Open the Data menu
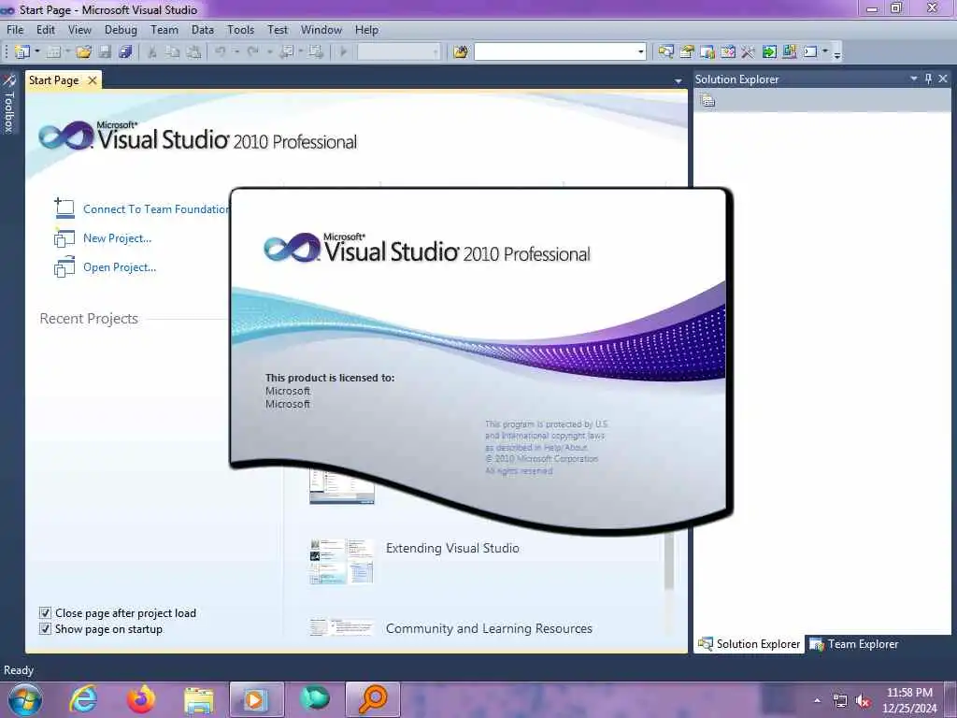This screenshot has width=957, height=718. (203, 29)
